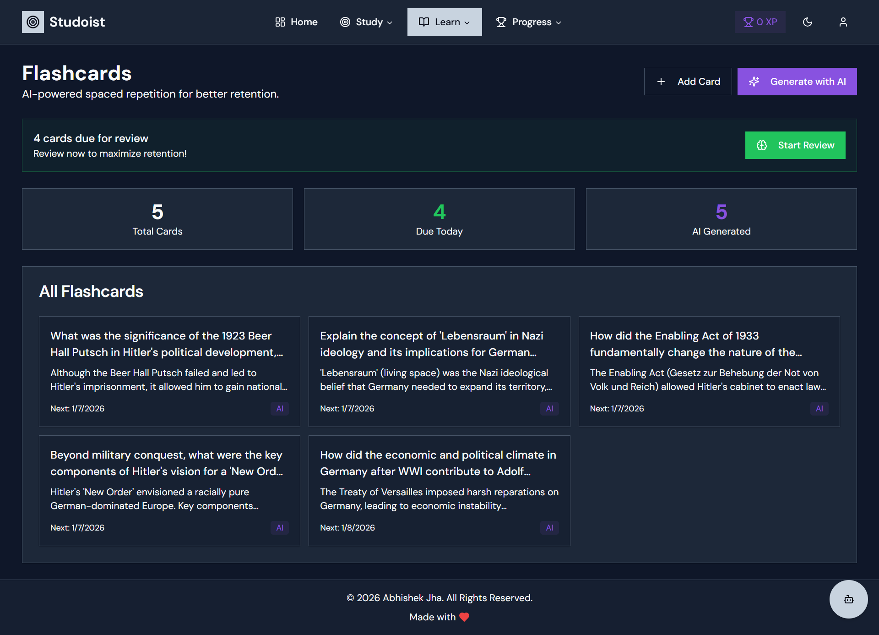Click the Studoist logo icon
The width and height of the screenshot is (879, 635).
click(33, 22)
